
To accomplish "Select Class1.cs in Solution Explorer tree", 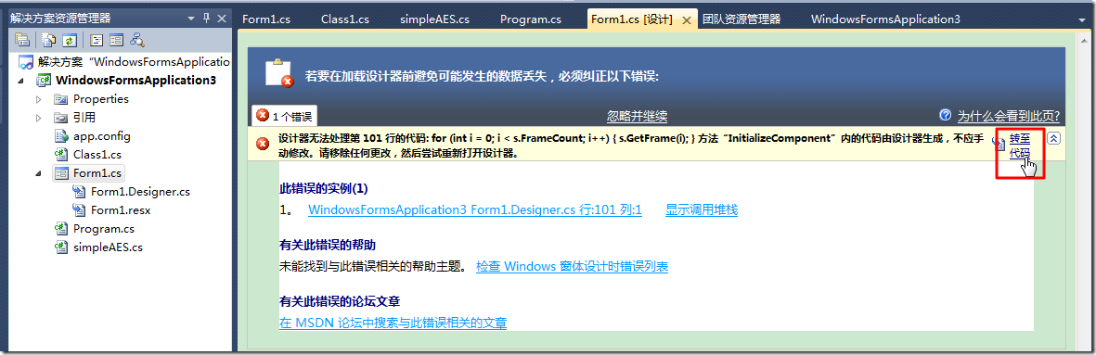I will pos(97,154).
